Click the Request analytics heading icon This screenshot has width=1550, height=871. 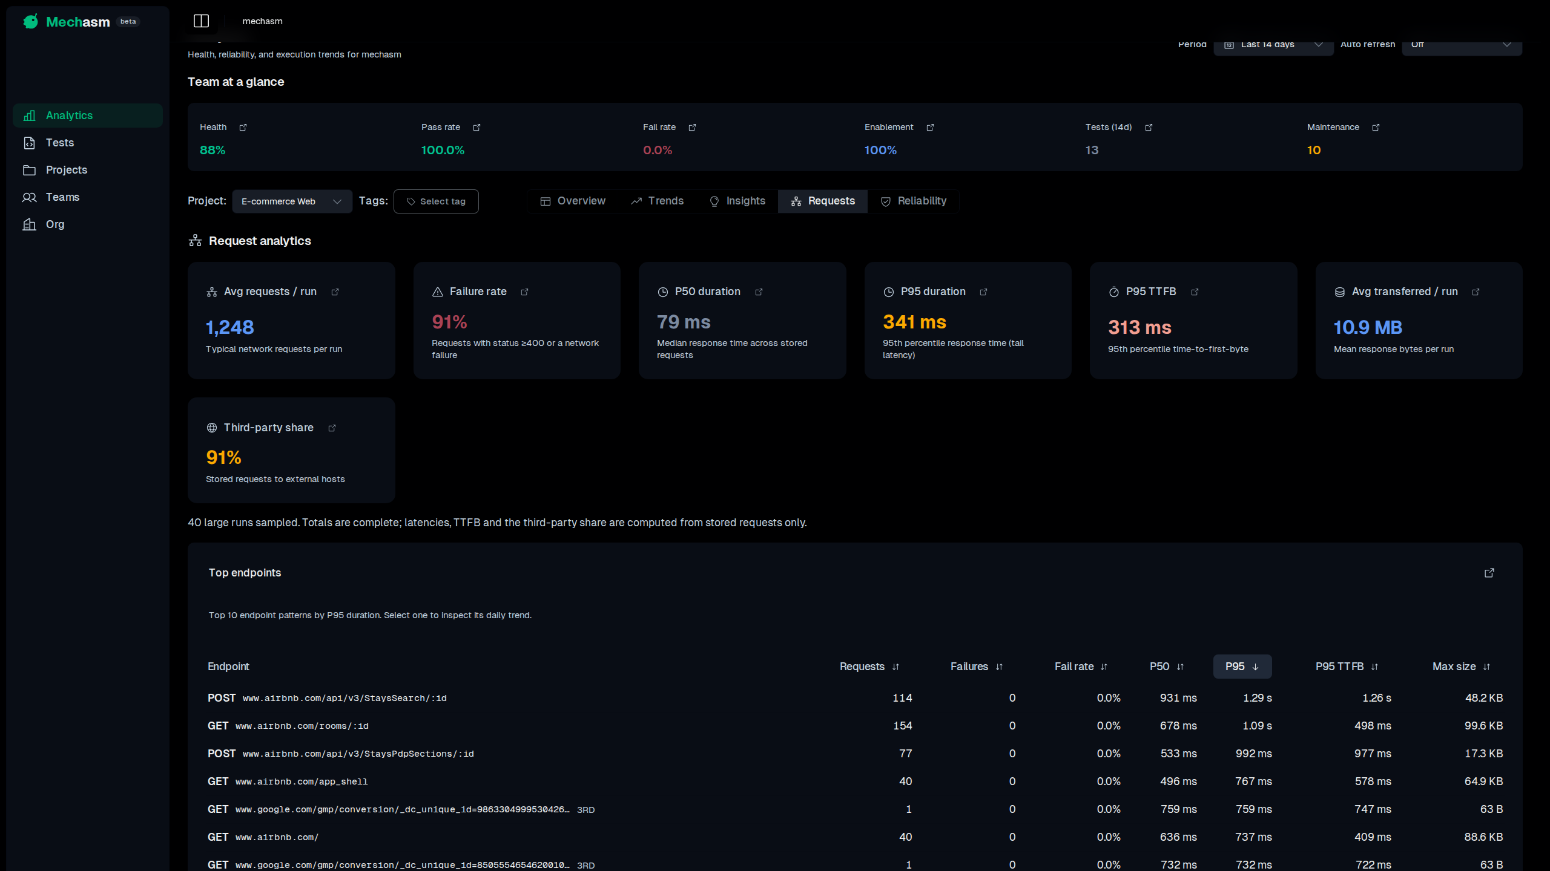tap(195, 241)
